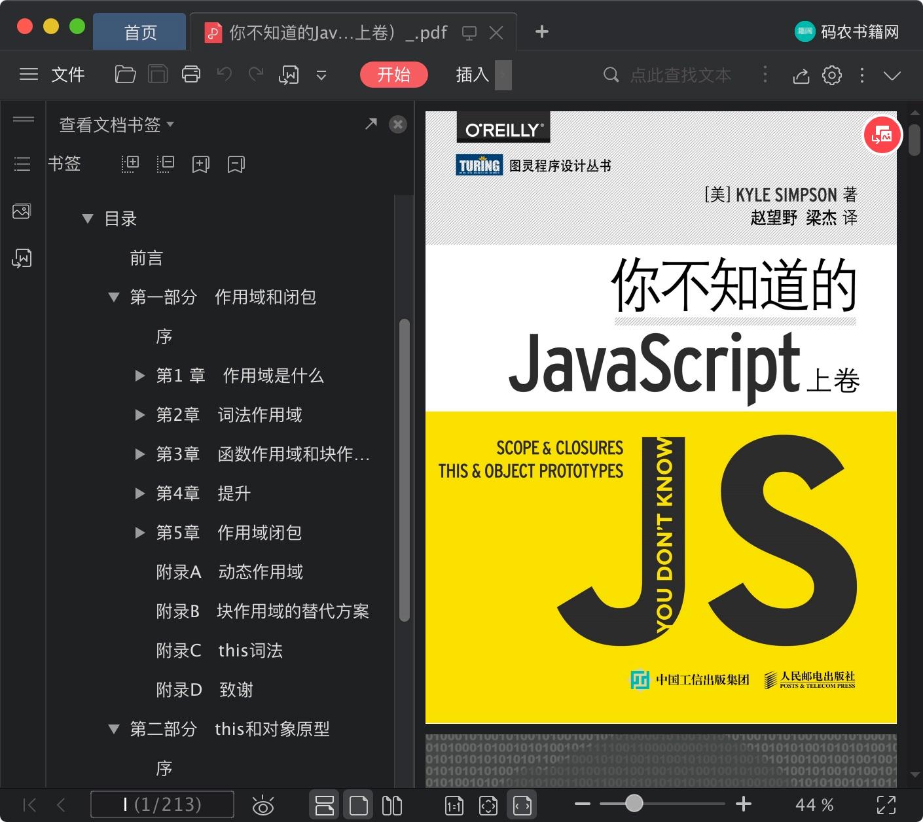Expand 第3章 函数作用域和块作用域
Screen dimensions: 923x822
[x=139, y=454]
